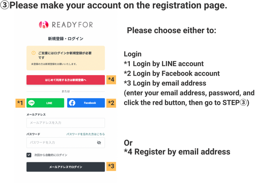Log in with the blue Facebook button
265x183 pixels.
(x=86, y=103)
